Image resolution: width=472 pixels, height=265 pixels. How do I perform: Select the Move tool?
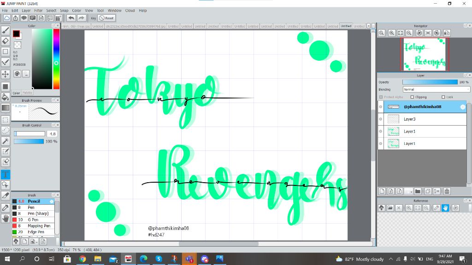[6, 74]
